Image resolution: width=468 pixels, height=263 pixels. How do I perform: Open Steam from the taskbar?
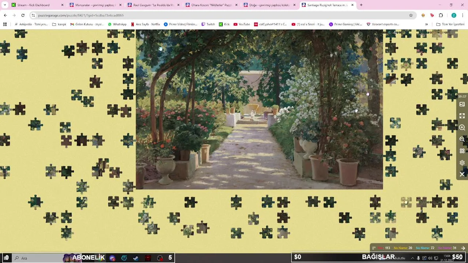[136, 258]
